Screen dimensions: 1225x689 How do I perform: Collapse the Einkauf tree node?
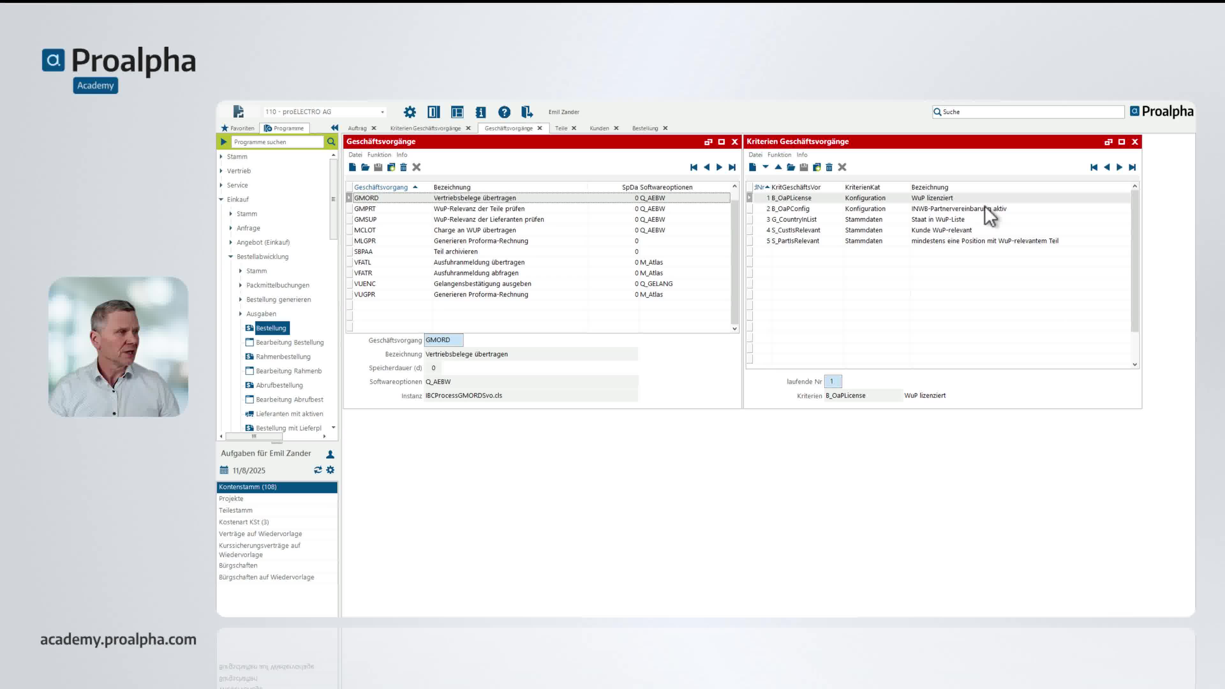point(221,199)
